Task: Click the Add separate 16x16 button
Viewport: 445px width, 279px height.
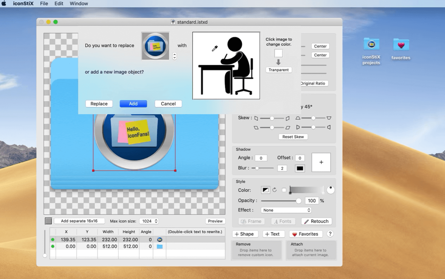Action: pyautogui.click(x=79, y=221)
